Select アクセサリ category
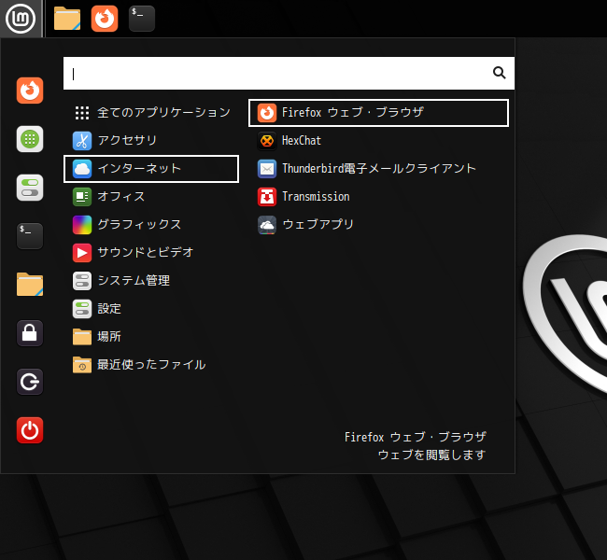607x560 pixels. [x=151, y=141]
